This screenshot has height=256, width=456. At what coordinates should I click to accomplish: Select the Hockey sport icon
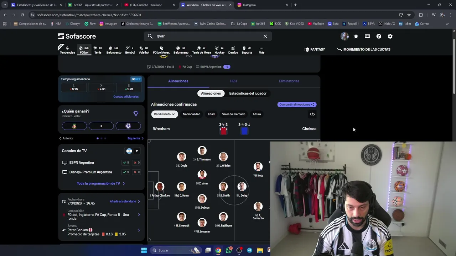tap(219, 50)
